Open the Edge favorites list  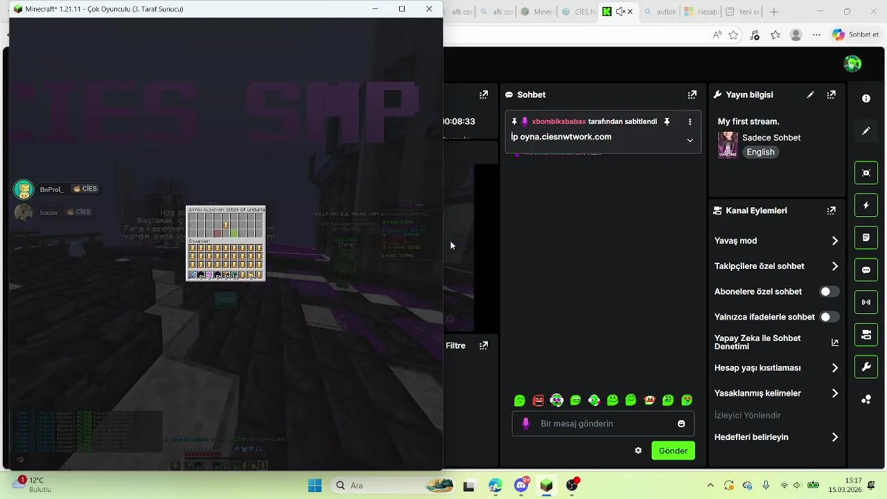pyautogui.click(x=775, y=35)
